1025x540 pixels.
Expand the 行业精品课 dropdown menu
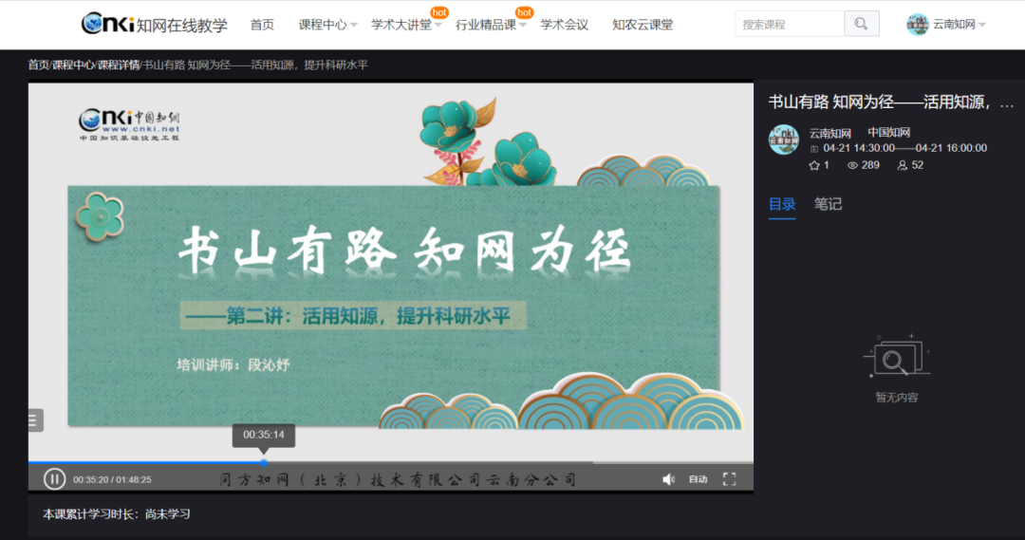[491, 25]
